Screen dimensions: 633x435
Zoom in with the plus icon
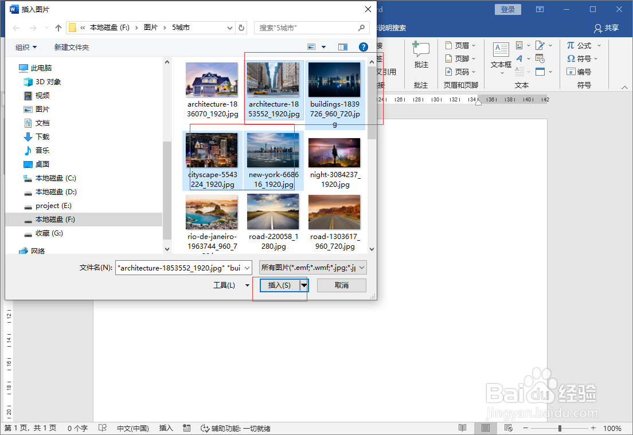pos(593,428)
